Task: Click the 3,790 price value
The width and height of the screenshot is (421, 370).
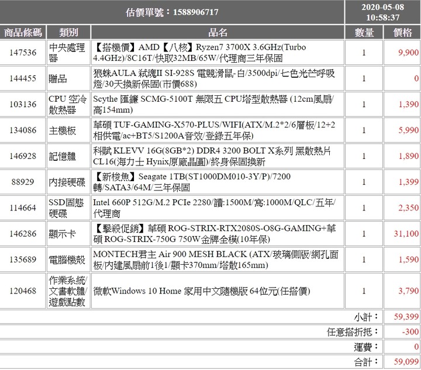Action: click(x=408, y=291)
